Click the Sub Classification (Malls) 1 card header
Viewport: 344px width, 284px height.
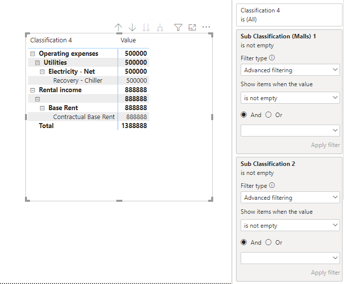click(x=278, y=36)
